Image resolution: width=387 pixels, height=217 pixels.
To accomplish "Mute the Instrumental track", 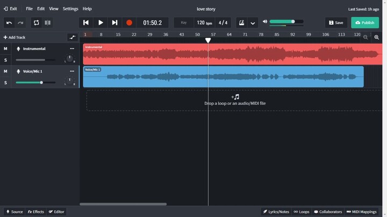I will (x=5, y=49).
